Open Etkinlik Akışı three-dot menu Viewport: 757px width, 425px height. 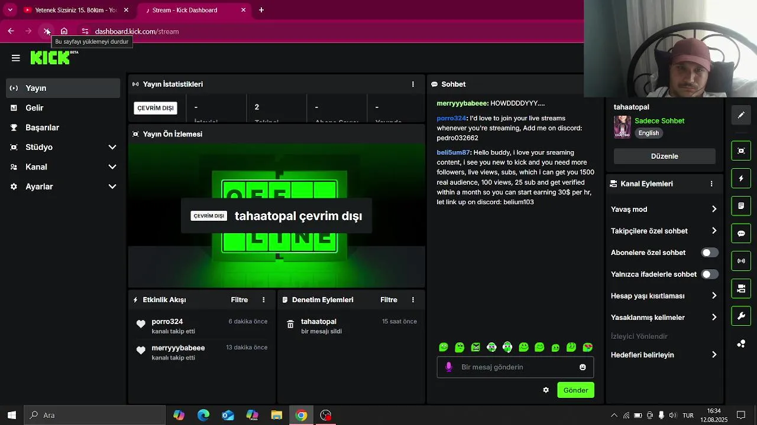264,300
